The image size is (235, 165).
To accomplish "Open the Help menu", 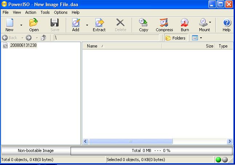I will click(75, 12).
